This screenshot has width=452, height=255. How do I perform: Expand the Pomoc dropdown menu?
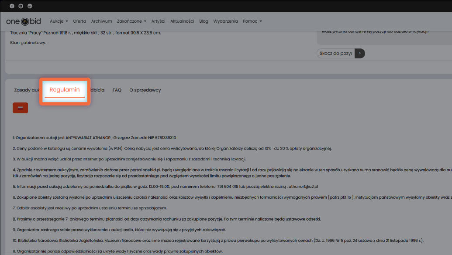coord(252,21)
